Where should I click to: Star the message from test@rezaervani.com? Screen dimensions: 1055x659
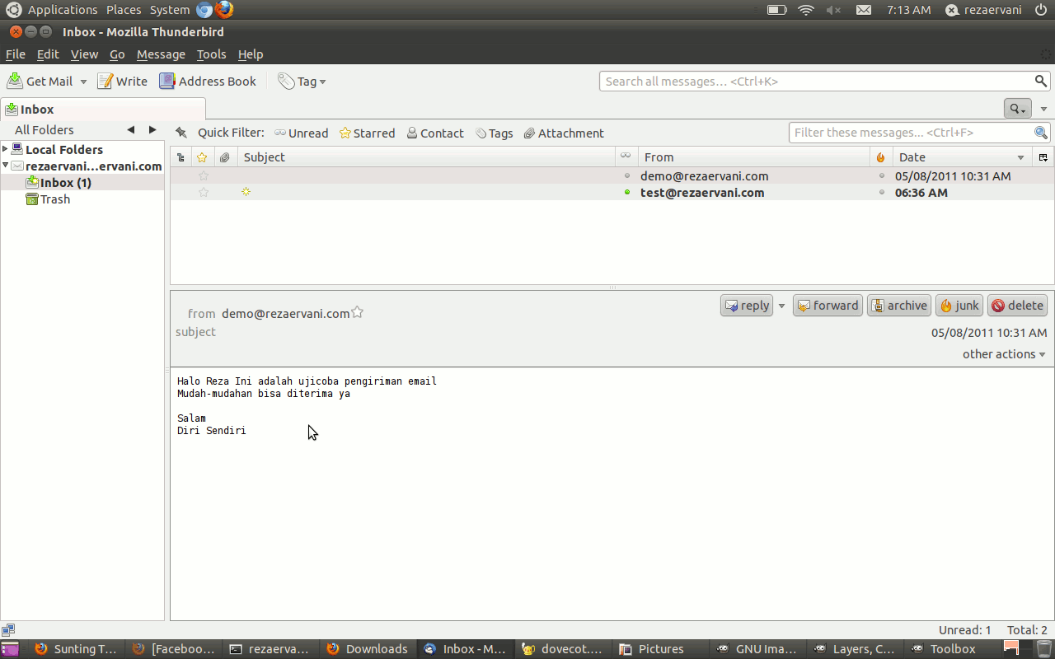(204, 192)
